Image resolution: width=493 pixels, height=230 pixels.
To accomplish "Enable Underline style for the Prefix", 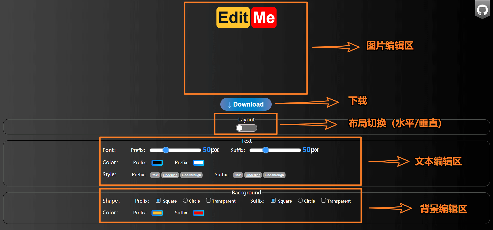I will coord(170,175).
